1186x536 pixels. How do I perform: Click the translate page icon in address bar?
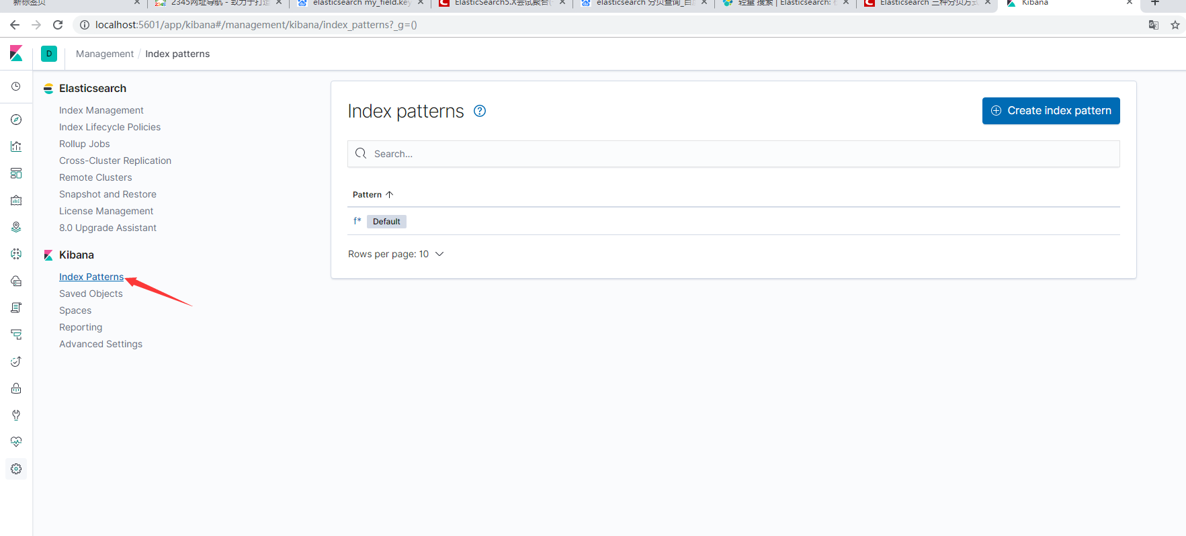(1154, 25)
